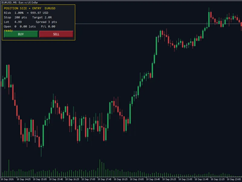Click the green BUY button

(21, 34)
